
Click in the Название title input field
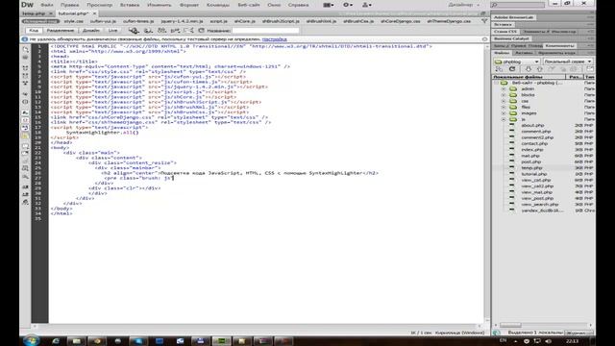click(265, 30)
